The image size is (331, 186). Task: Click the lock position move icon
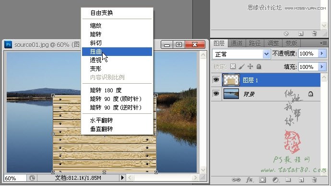pos(250,66)
